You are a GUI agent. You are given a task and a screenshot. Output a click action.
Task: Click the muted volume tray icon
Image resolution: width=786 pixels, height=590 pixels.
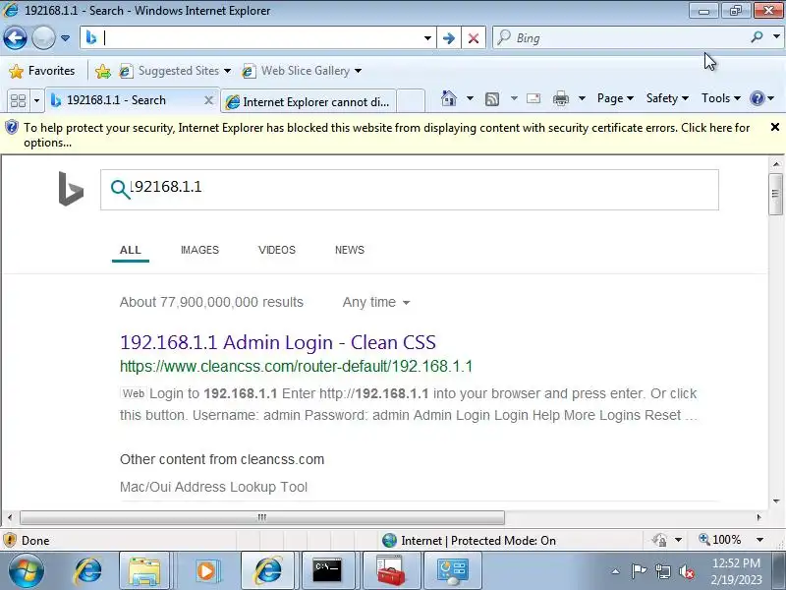(x=687, y=571)
